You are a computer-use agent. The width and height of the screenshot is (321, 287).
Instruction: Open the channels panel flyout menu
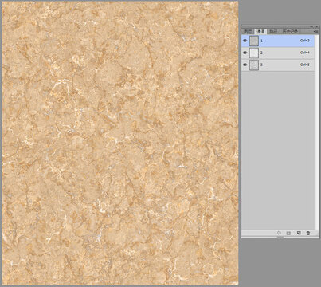pyautogui.click(x=315, y=31)
